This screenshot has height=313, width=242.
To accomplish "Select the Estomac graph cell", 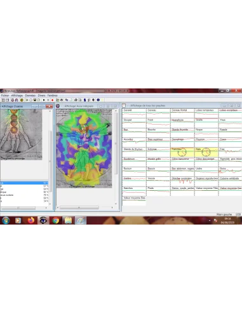I will coord(158,152).
